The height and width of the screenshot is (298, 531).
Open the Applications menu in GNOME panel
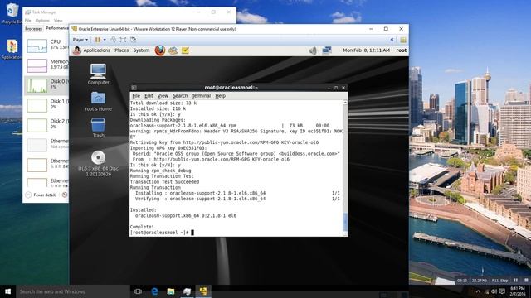point(96,50)
